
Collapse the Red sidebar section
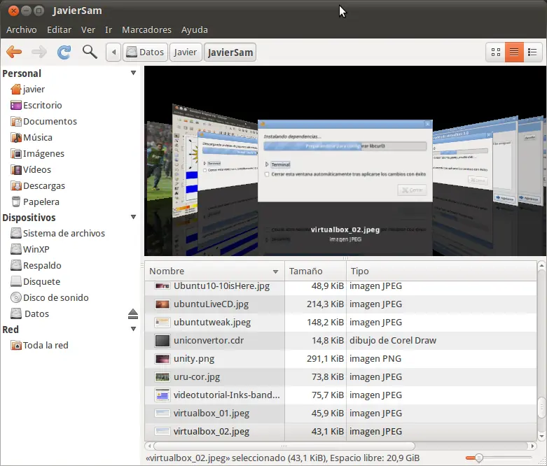[x=133, y=330]
